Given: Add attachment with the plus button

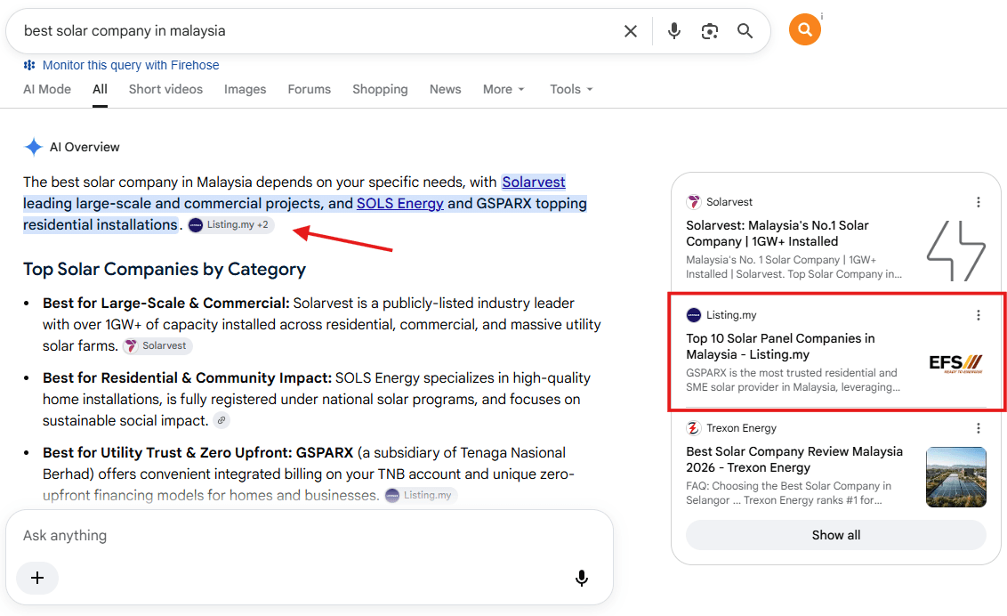Looking at the screenshot, I should (37, 578).
